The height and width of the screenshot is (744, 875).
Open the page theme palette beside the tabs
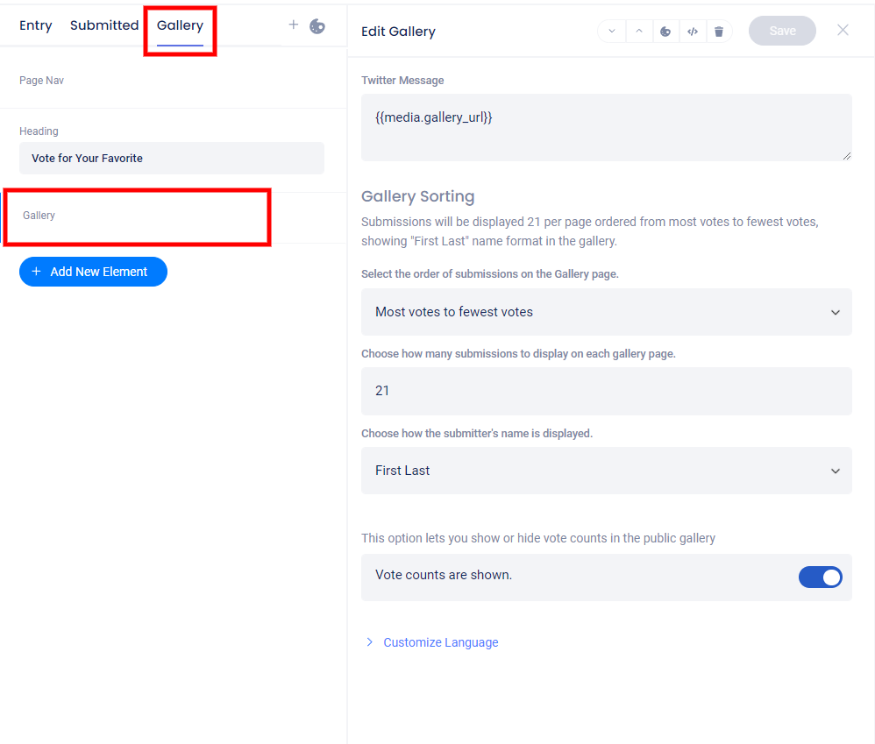[x=317, y=26]
